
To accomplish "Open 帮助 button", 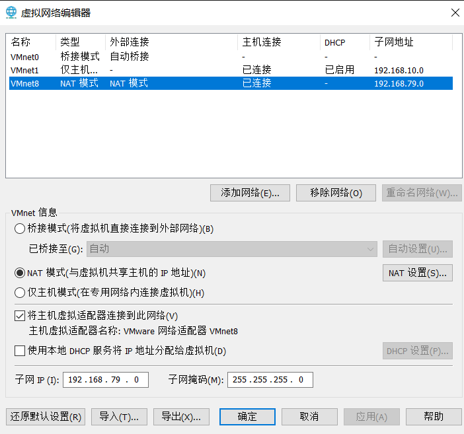I will tap(434, 417).
